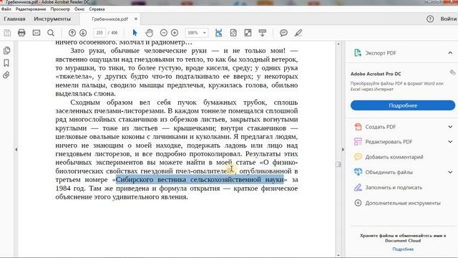Open the Файл menu

[x=6, y=9]
